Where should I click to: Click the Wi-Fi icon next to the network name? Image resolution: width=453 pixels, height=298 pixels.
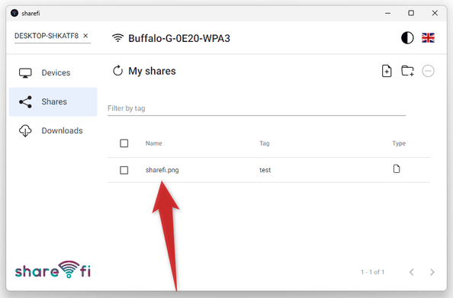click(117, 38)
